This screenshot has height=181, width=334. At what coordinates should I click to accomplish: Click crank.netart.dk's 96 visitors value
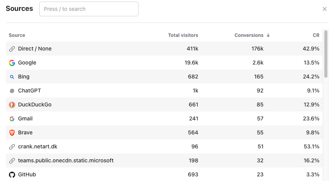pos(195,146)
